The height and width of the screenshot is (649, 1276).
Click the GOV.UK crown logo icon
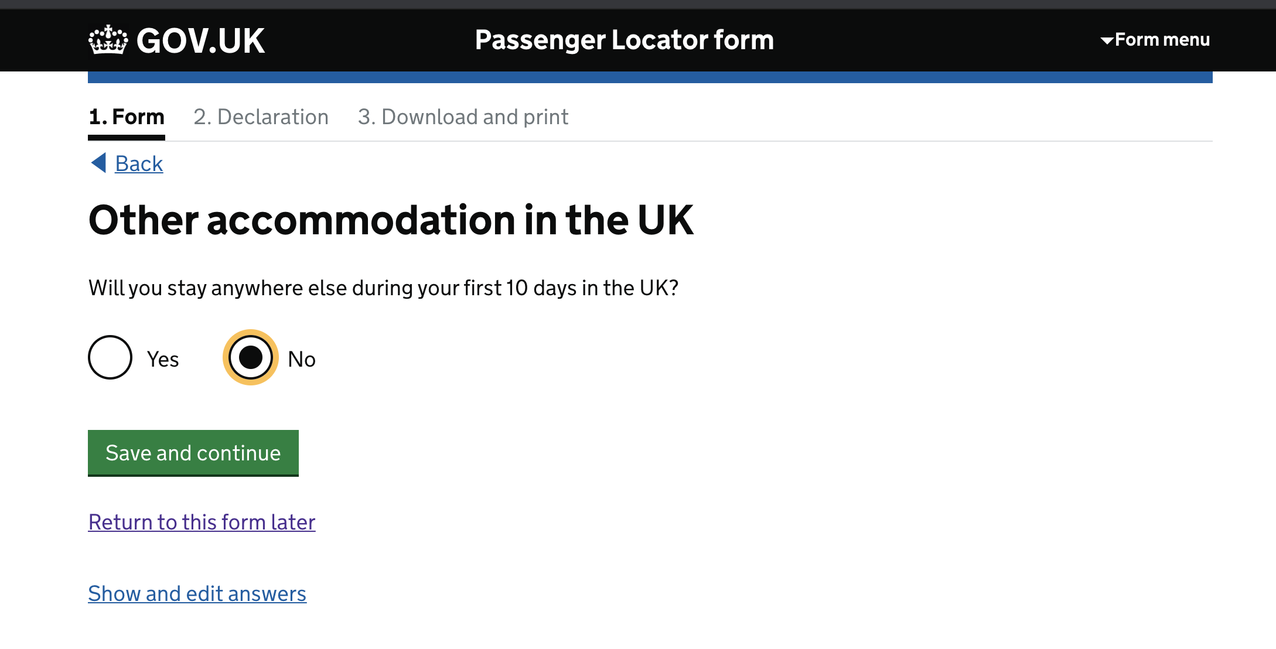108,40
